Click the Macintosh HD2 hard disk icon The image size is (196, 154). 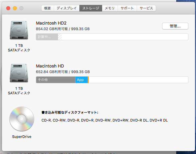coord(19,30)
